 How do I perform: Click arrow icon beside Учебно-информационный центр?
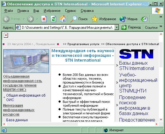pyautogui.click(x=117, y=82)
